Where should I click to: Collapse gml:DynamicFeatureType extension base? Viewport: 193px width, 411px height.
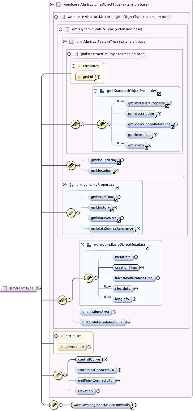click(60, 29)
